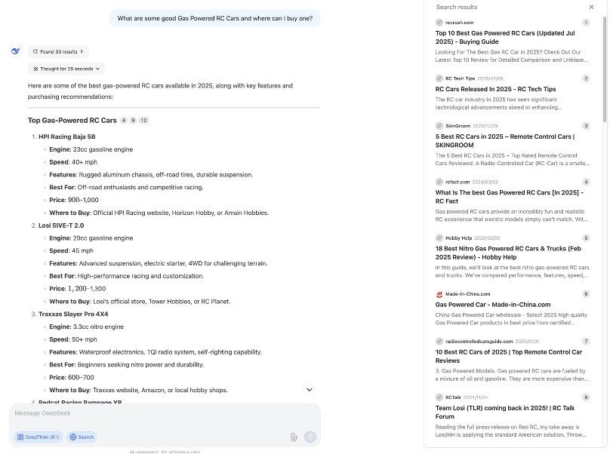Viewport: 610px width, 454px height.
Task: Click the paperclip attach file icon
Action: 294,437
